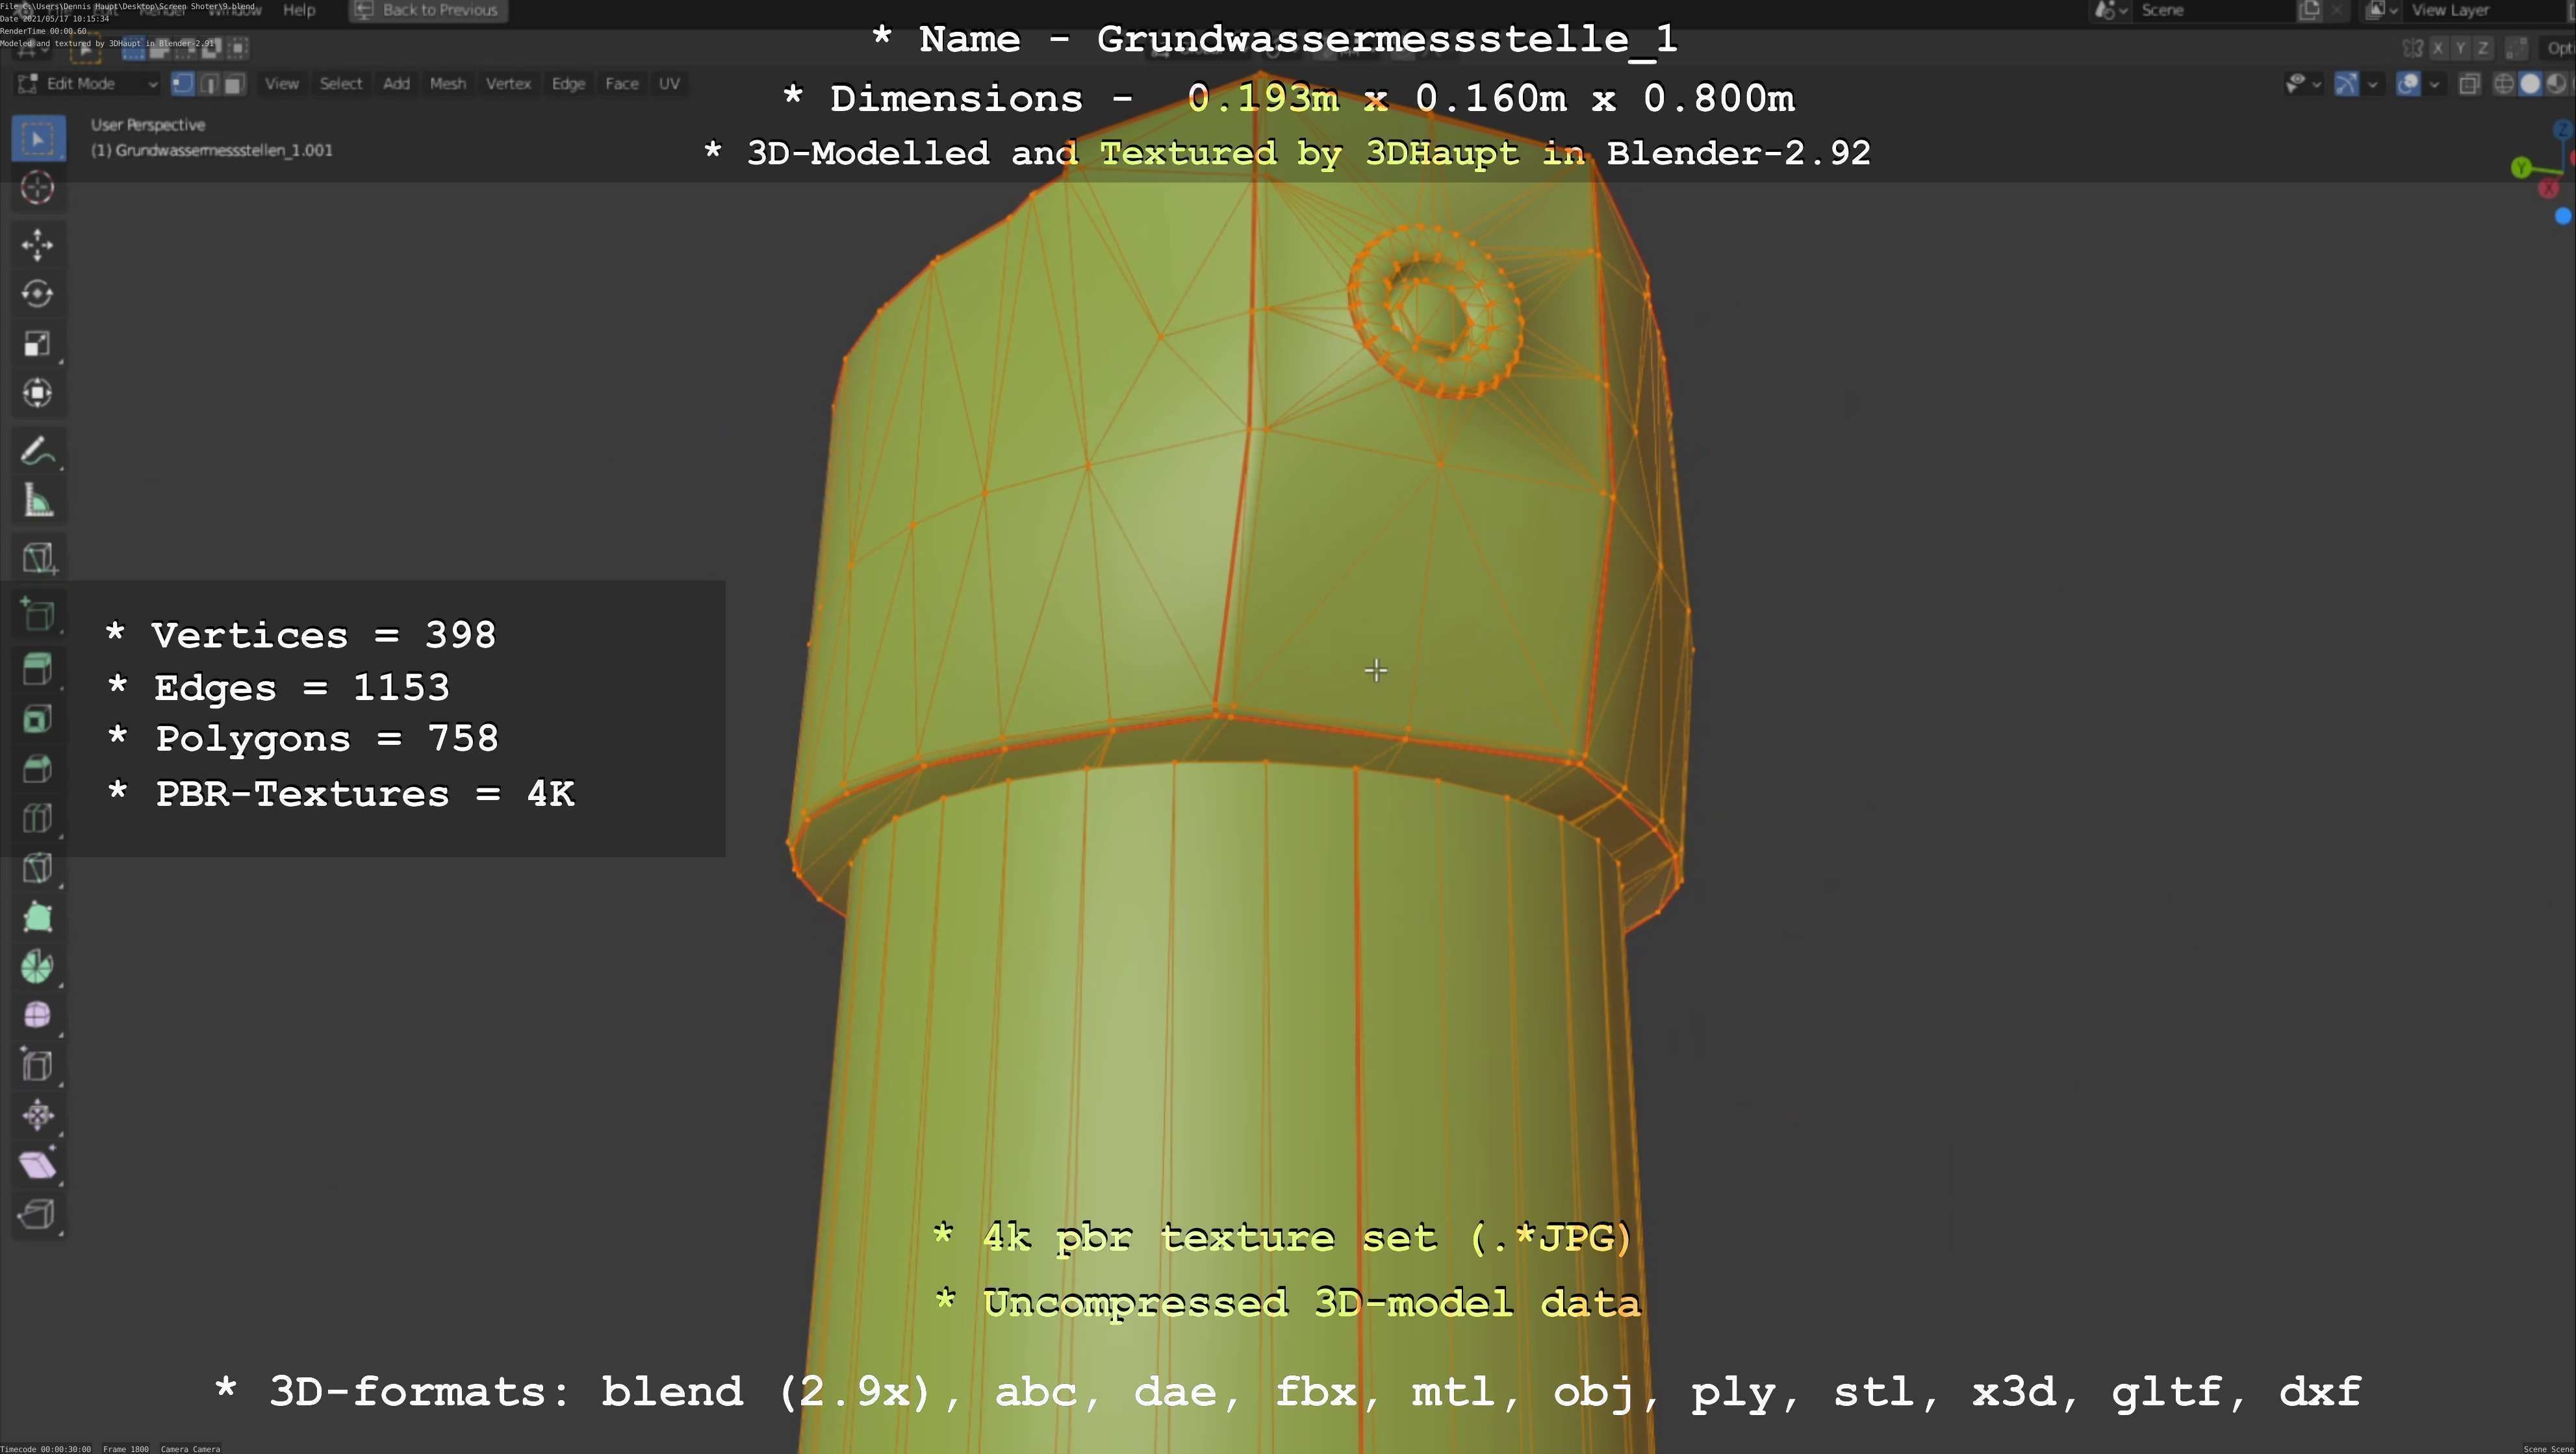The width and height of the screenshot is (2576, 1454).
Task: Toggle mirror X axis button
Action: (x=2438, y=48)
